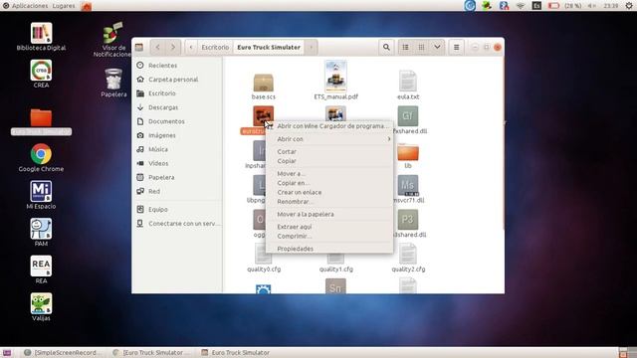This screenshot has width=637, height=358.
Task: Click the search magnifier in file manager toolbar
Action: click(x=386, y=47)
